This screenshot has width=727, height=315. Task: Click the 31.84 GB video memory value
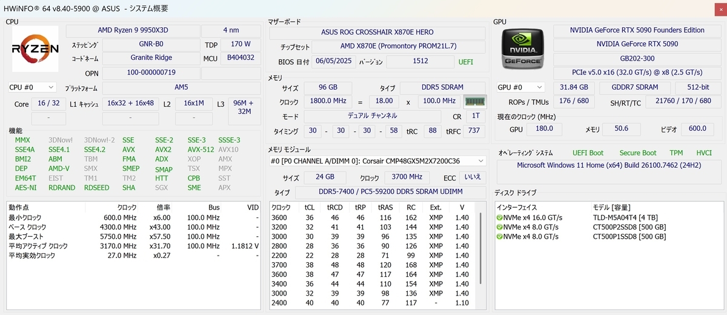click(574, 87)
